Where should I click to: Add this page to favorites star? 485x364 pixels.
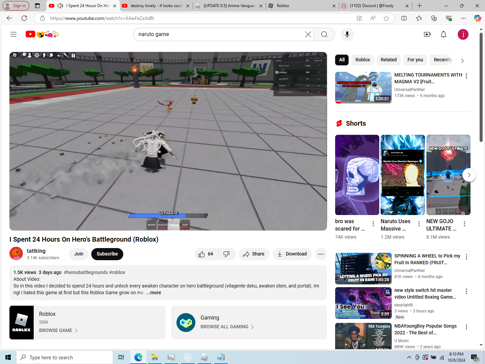386,18
